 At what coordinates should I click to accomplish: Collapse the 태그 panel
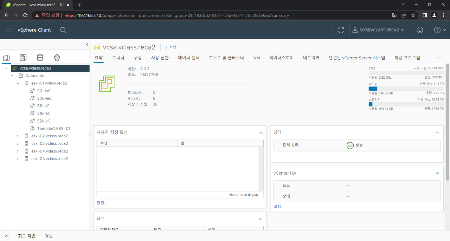tap(261, 219)
